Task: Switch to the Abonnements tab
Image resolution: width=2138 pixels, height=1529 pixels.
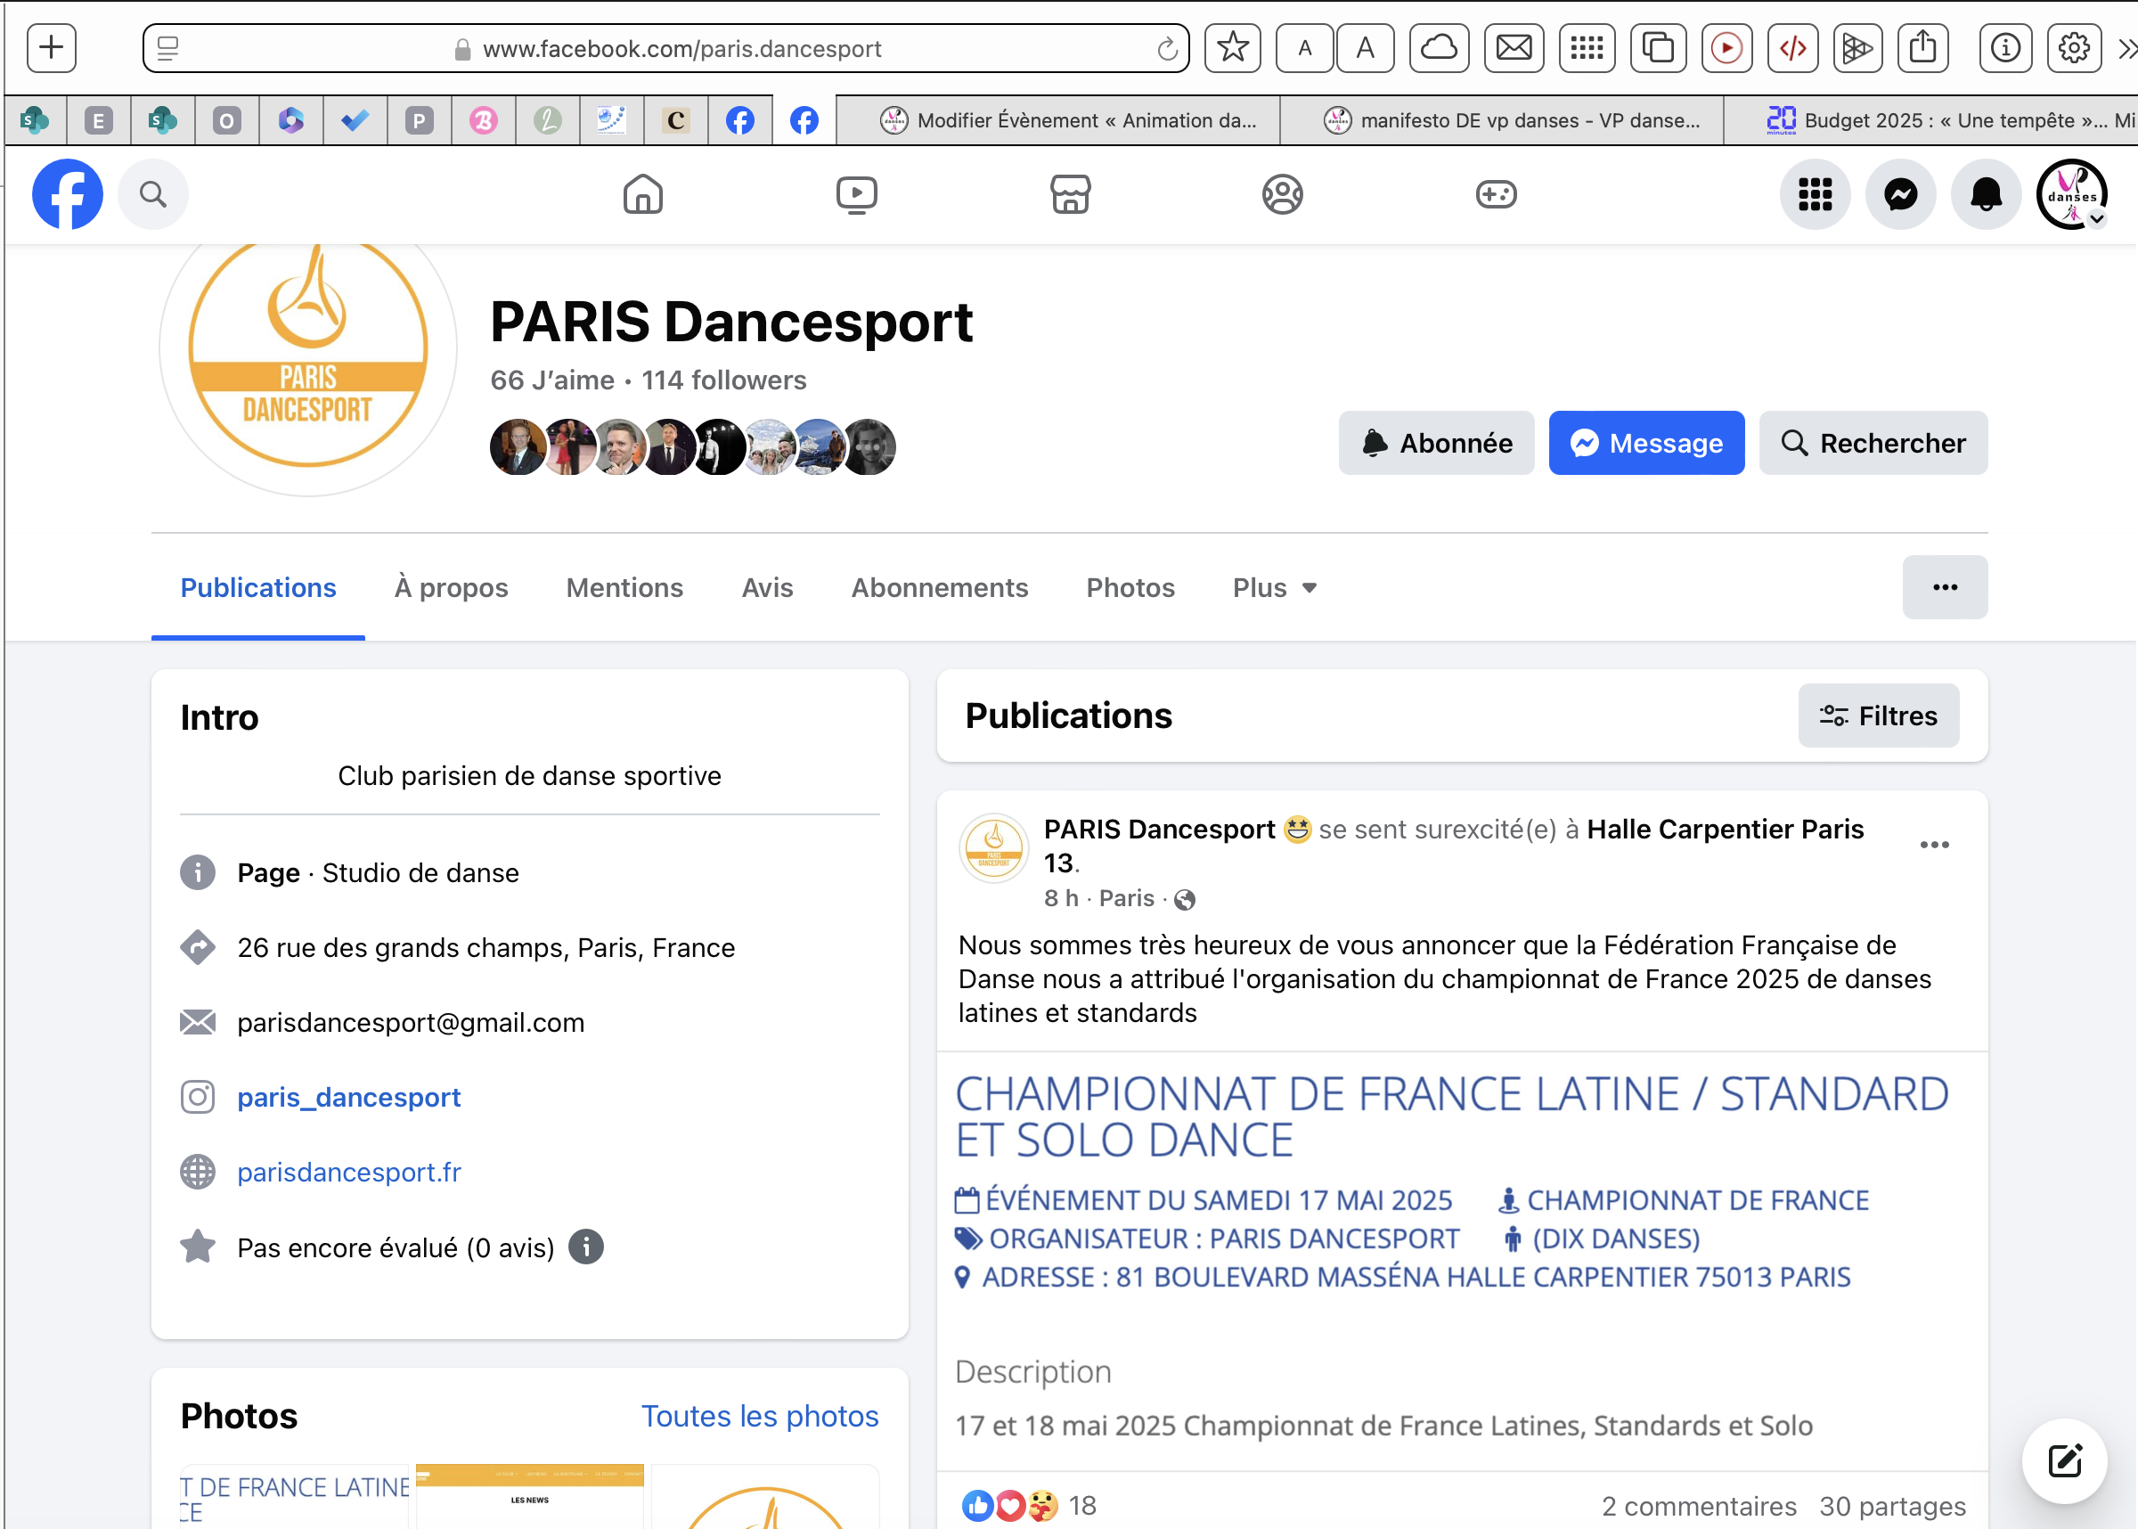Action: point(939,587)
